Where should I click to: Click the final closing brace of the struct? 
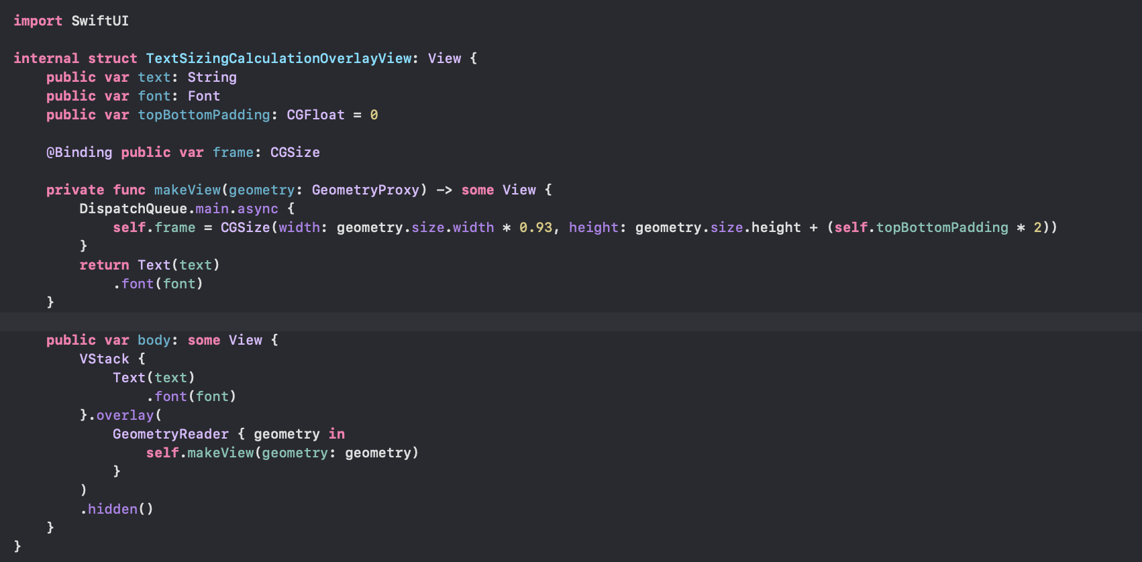(x=17, y=547)
